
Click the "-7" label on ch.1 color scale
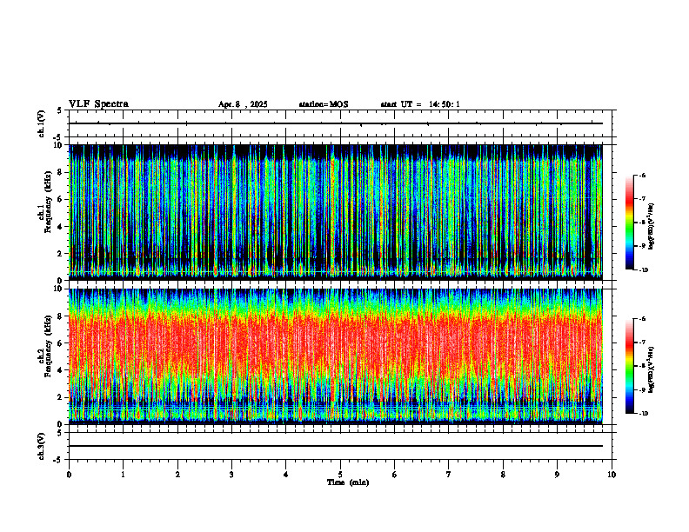click(643, 199)
